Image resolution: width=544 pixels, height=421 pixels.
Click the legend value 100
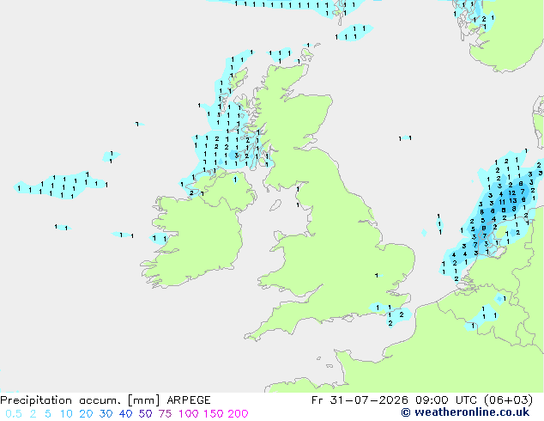(x=189, y=414)
